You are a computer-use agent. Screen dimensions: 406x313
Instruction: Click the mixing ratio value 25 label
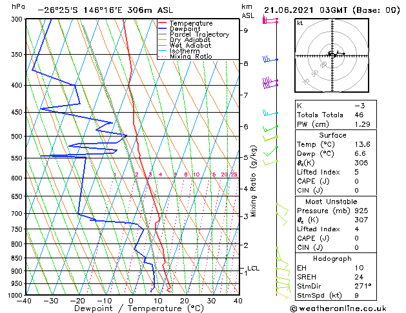234,175
